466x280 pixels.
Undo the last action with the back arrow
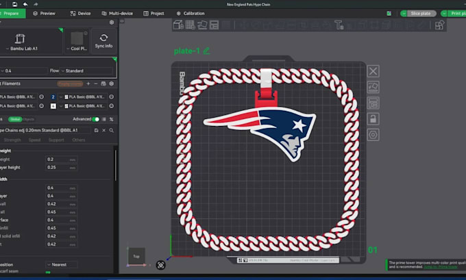click(x=25, y=4)
